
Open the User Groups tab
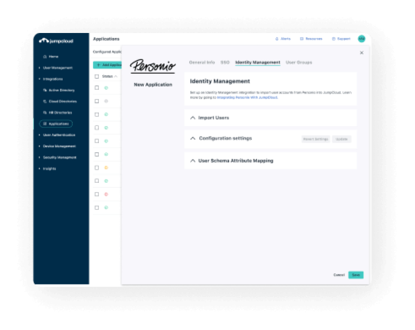click(x=299, y=62)
